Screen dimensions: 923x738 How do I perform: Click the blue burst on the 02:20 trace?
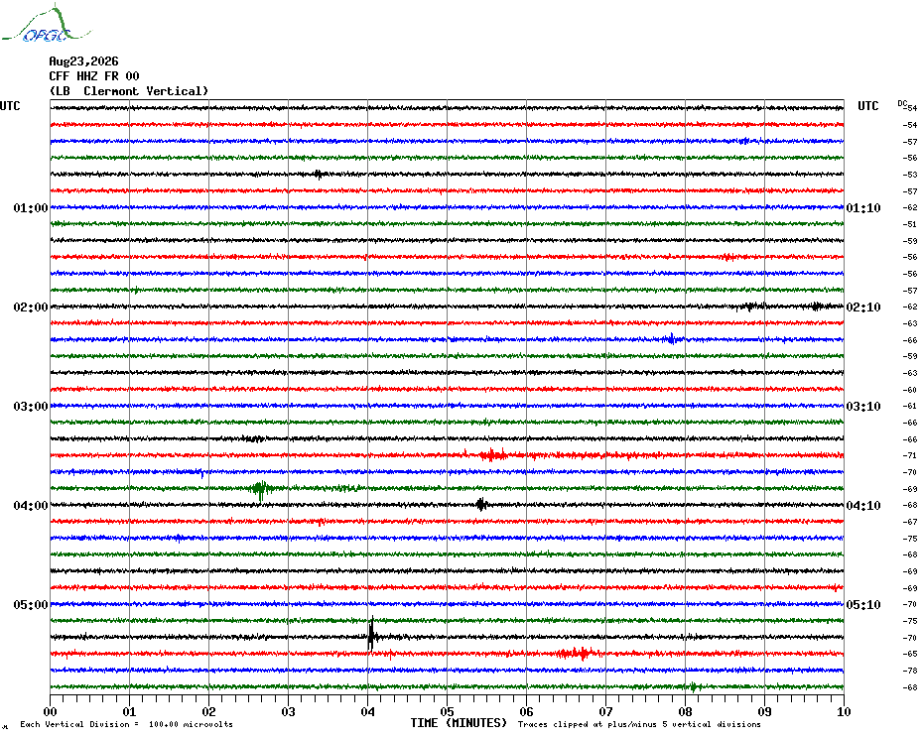[x=672, y=339]
